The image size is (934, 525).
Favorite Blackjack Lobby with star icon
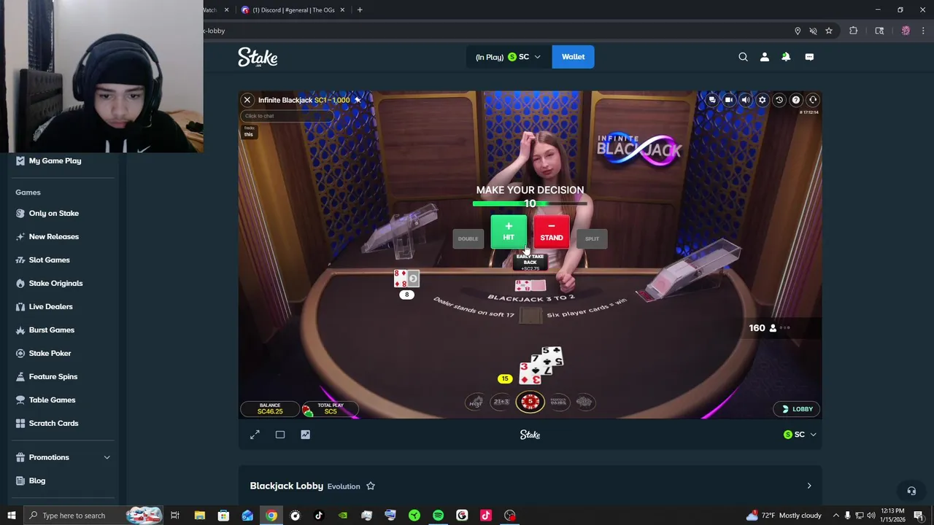(371, 486)
